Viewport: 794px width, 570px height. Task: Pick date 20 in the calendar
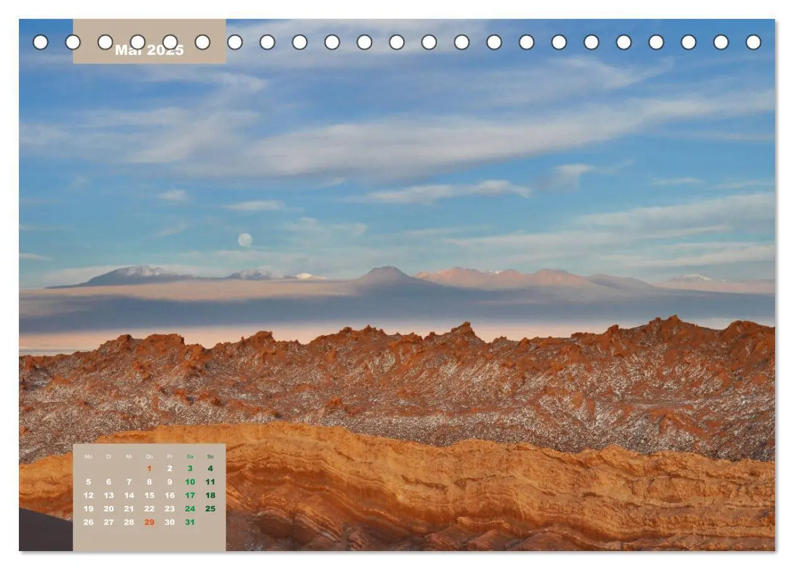(108, 509)
